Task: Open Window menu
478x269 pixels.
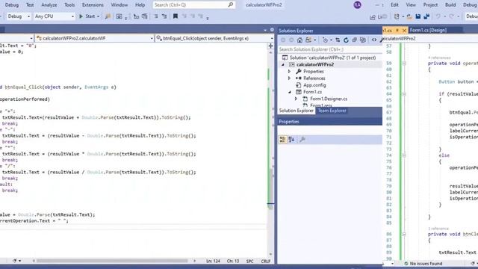Action: click(119, 5)
